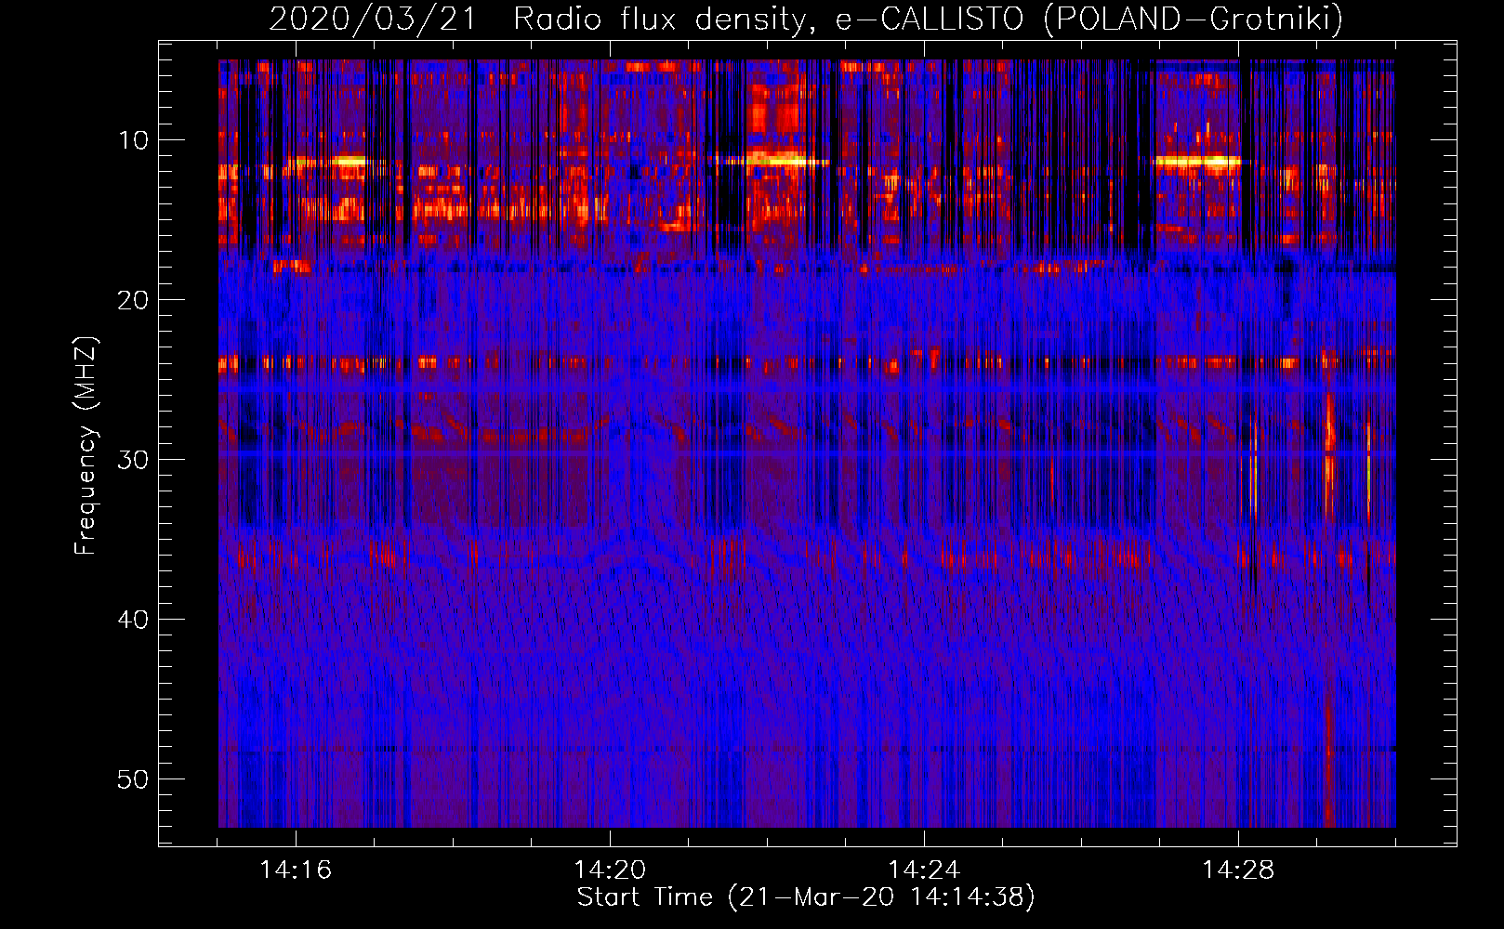Click the '20' frequency tick label
Viewport: 1504px width, 929px height.
[x=134, y=300]
